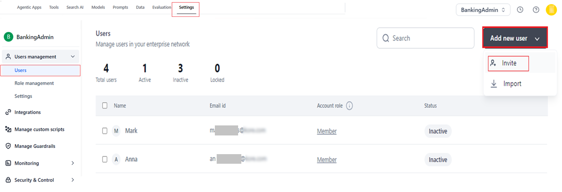Select the checkbox for Mark
Image resolution: width=562 pixels, height=192 pixels.
pos(105,131)
